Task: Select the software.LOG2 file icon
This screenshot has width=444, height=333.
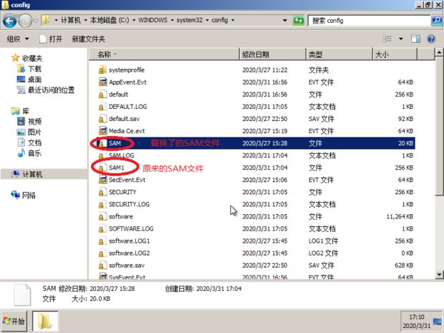Action: 102,253
